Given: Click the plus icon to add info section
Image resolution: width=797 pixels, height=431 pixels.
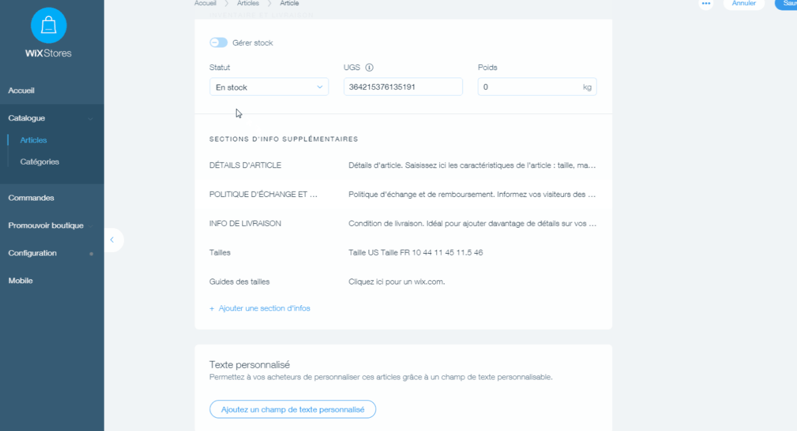Looking at the screenshot, I should pyautogui.click(x=212, y=309).
